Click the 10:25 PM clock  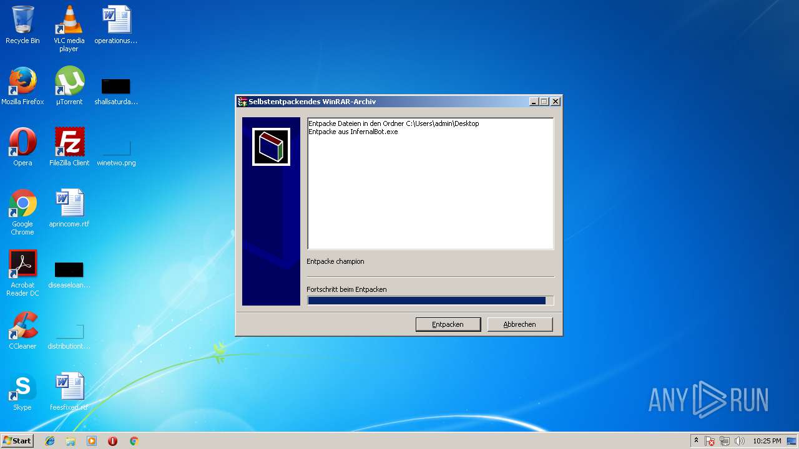[x=767, y=441]
